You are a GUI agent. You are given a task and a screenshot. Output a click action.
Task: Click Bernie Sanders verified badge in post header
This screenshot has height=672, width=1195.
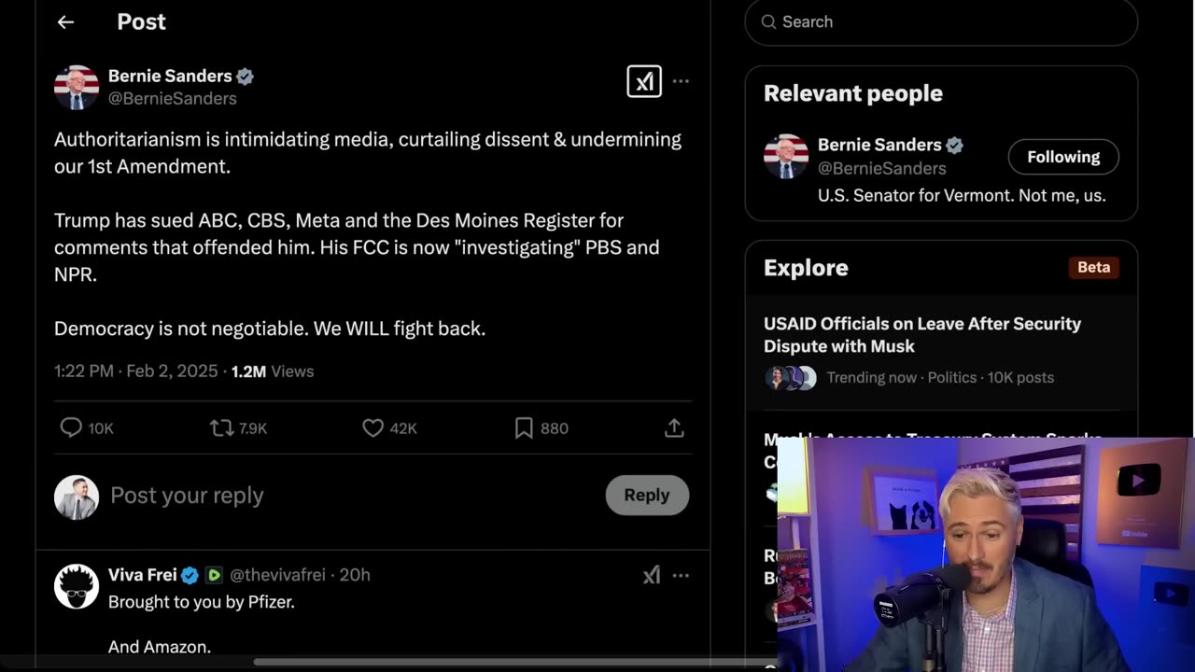(245, 77)
